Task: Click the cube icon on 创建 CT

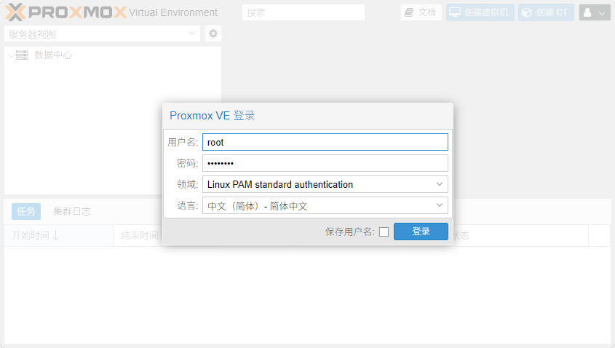Action: click(526, 12)
